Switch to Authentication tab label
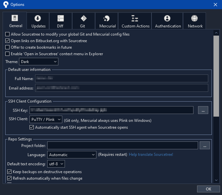 (x=168, y=26)
